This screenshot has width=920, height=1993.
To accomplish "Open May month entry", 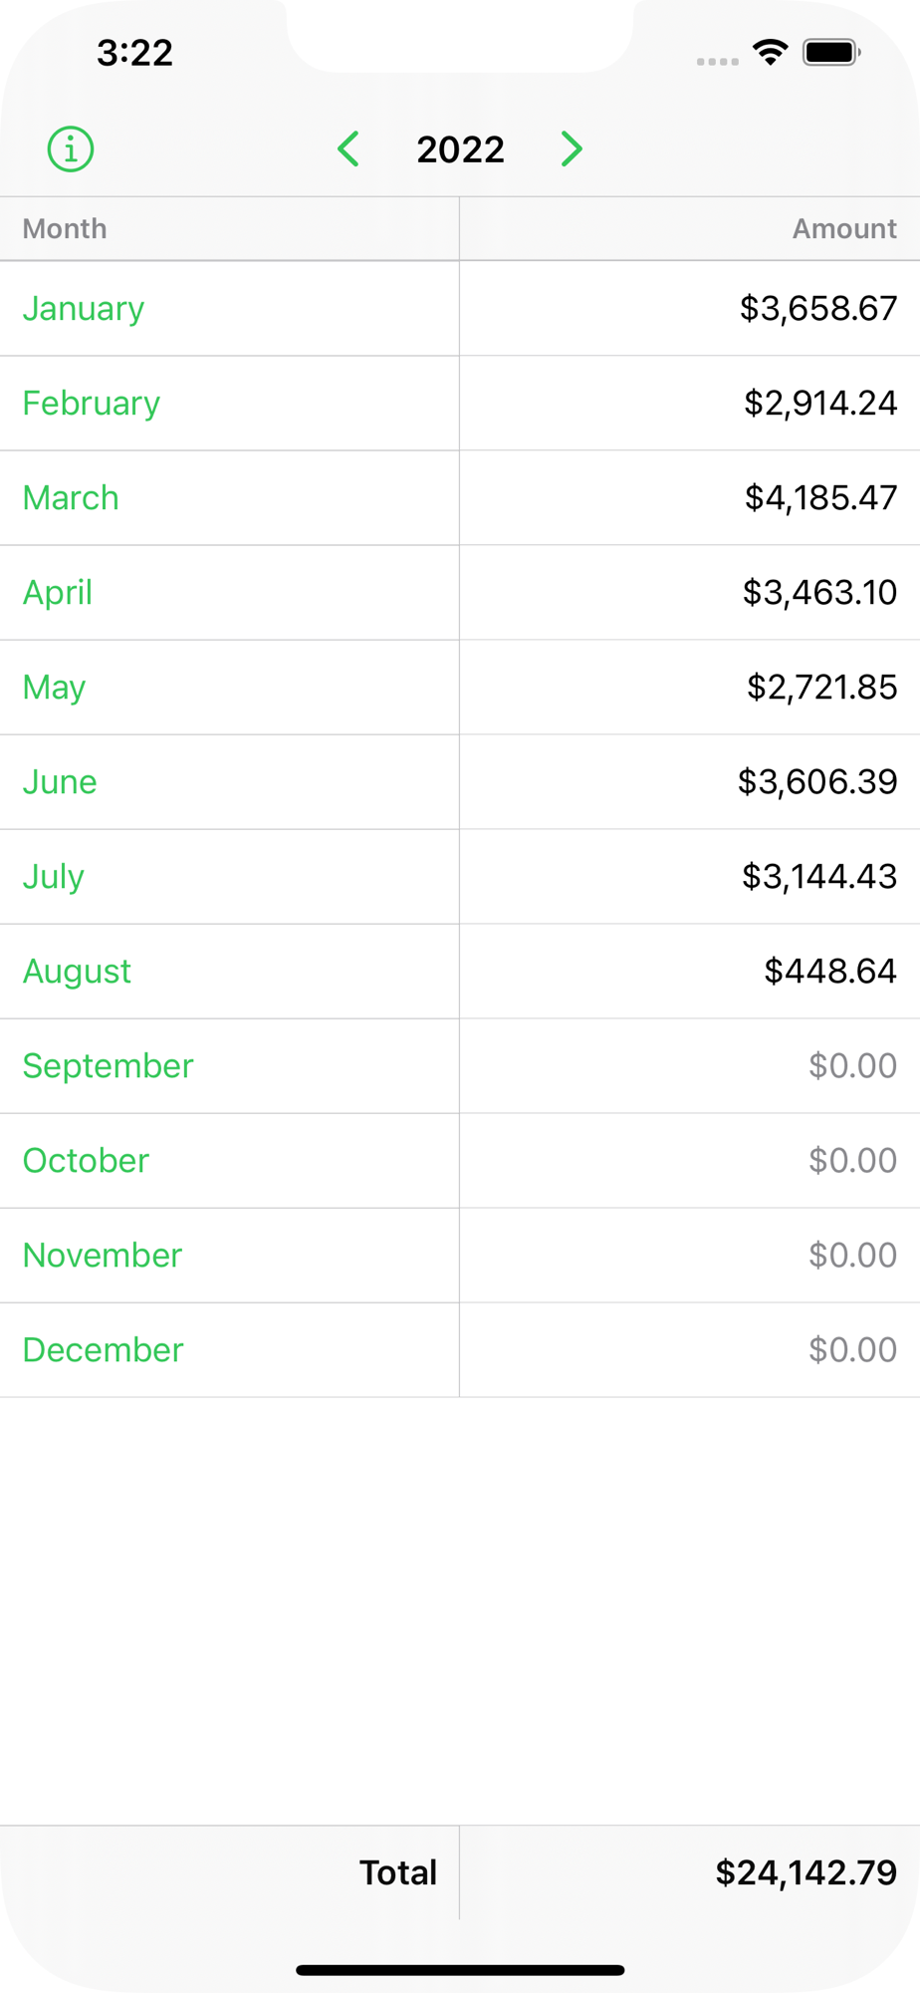I will point(54,688).
